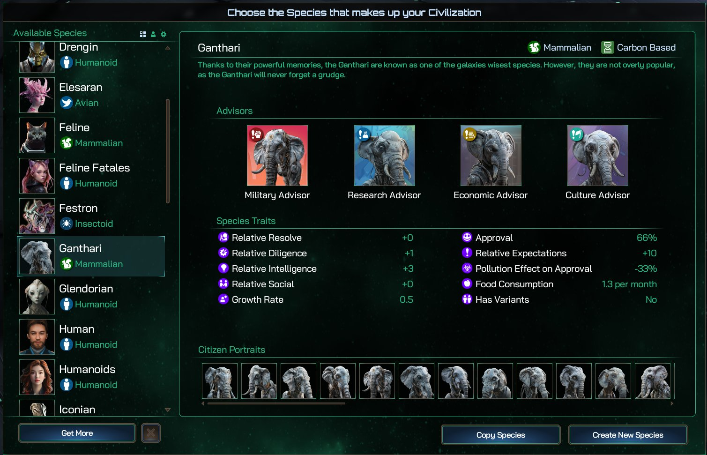Click the Mammalian category icon in header
The height and width of the screenshot is (455, 707).
(x=534, y=47)
